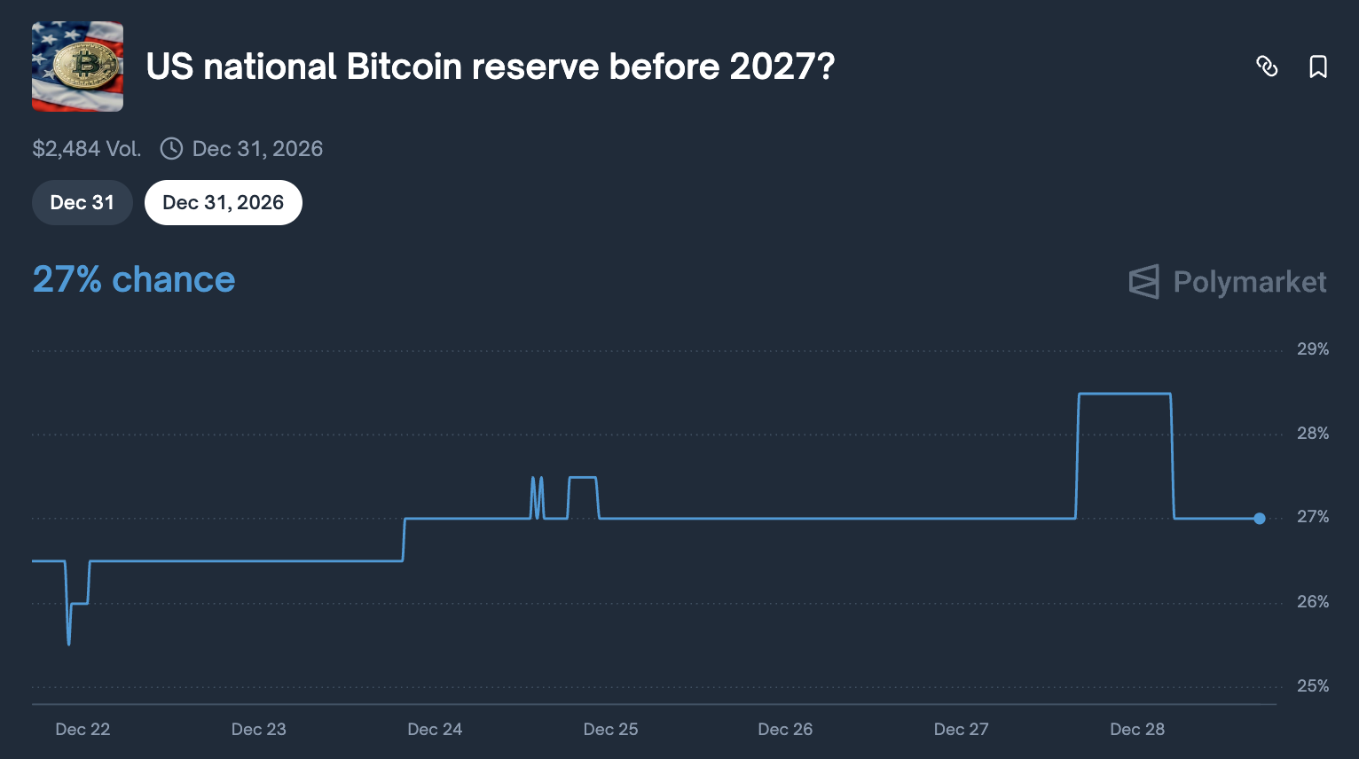Switch to the Dec 31 time range
This screenshot has height=759, width=1359.
[82, 202]
